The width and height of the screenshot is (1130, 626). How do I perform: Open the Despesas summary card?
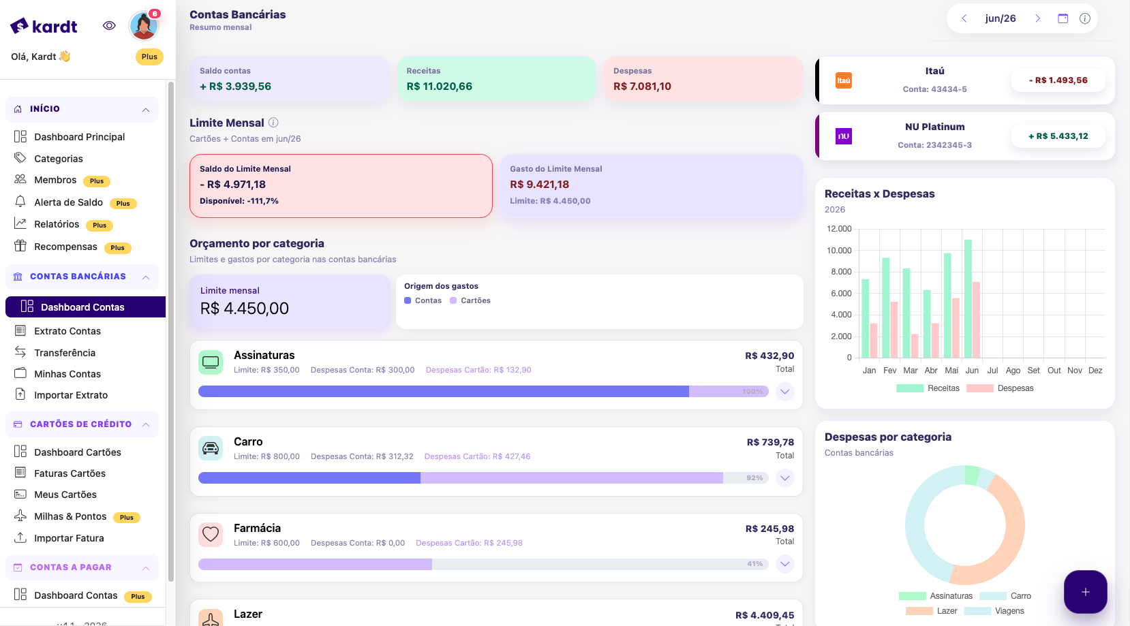703,79
